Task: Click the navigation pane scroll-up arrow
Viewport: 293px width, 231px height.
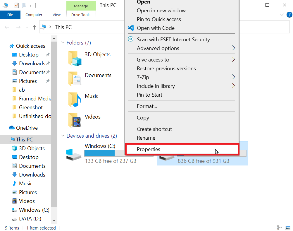Action: [54, 39]
